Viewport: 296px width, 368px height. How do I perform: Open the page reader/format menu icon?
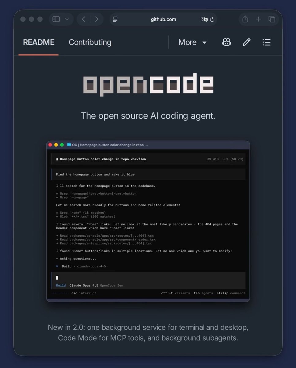coord(115,19)
